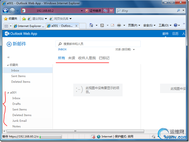
Task: Open a new blank tab
Action: tap(83, 26)
